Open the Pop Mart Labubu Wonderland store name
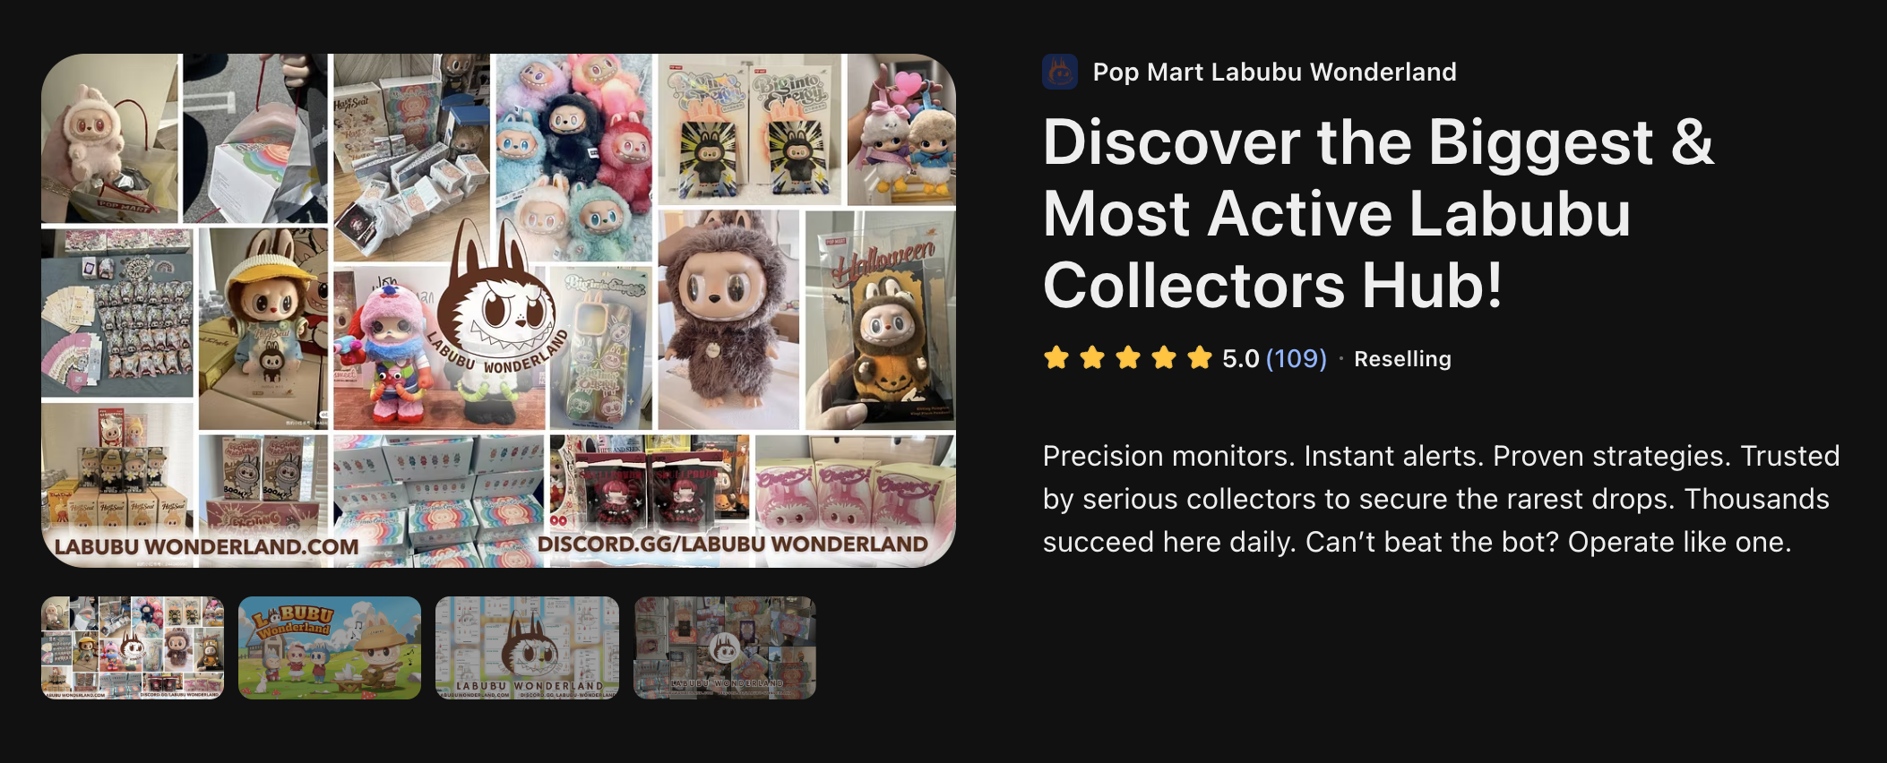The height and width of the screenshot is (763, 1887). 1274,72
